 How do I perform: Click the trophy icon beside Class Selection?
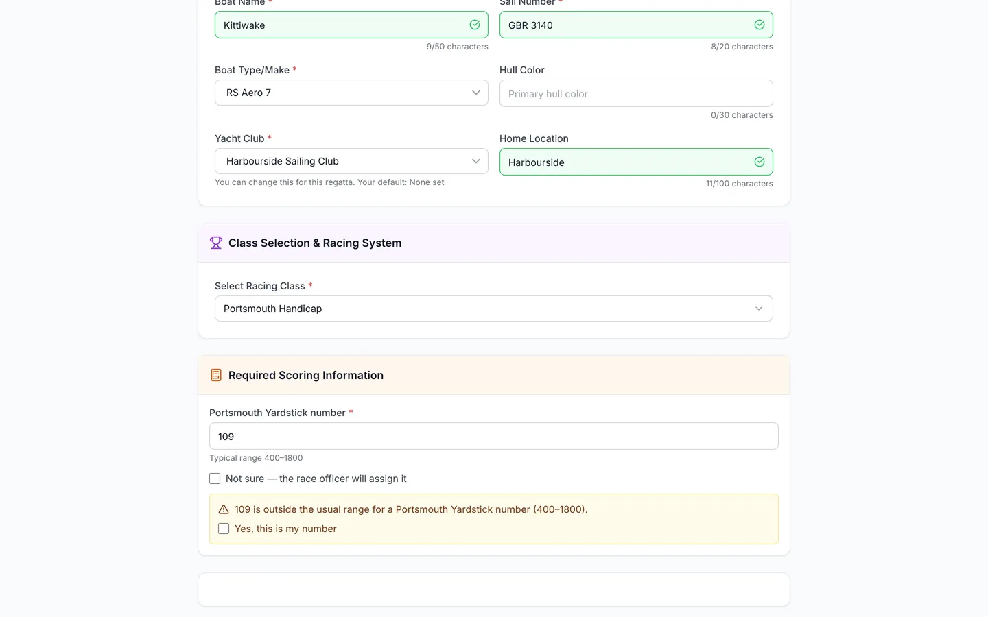(216, 243)
